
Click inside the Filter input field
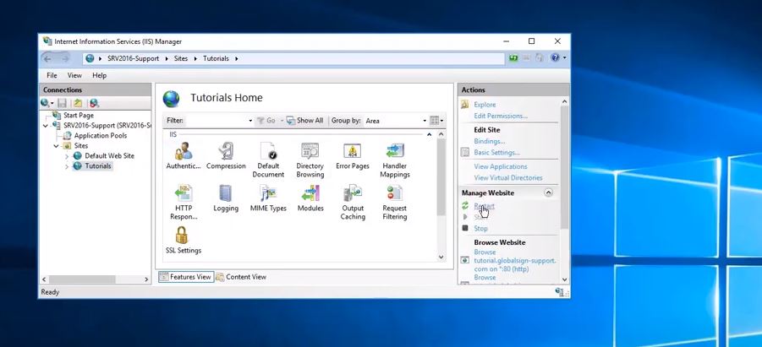point(217,121)
